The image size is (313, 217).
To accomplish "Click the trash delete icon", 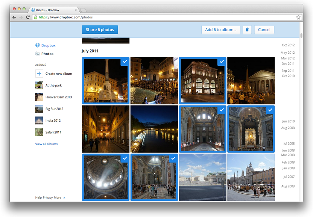I will (247, 30).
